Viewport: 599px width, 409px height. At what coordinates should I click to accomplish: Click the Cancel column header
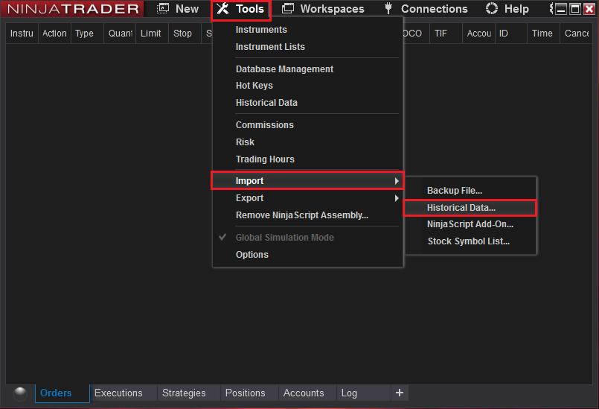coord(577,34)
